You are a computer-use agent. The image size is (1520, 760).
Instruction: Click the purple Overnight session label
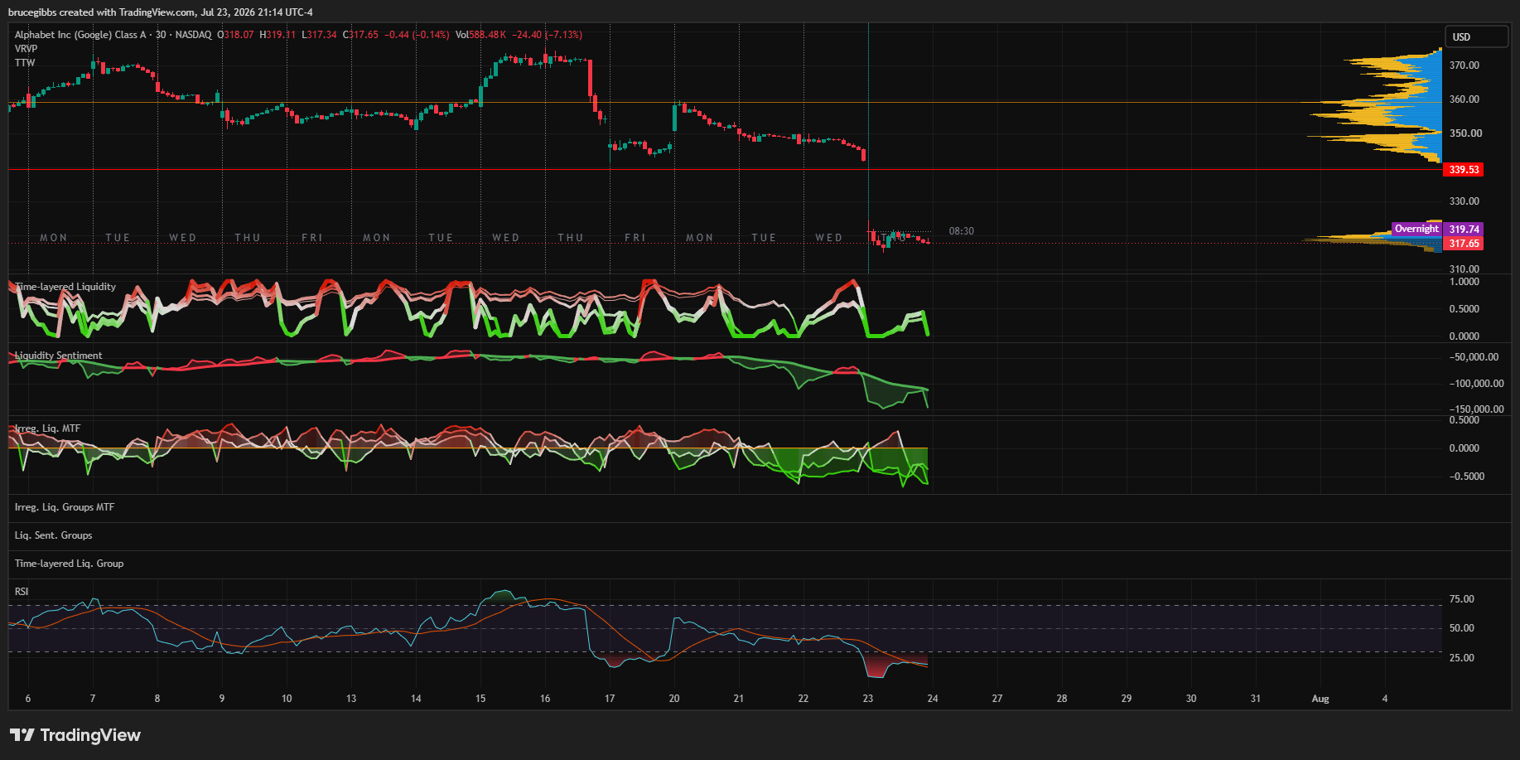(x=1416, y=229)
